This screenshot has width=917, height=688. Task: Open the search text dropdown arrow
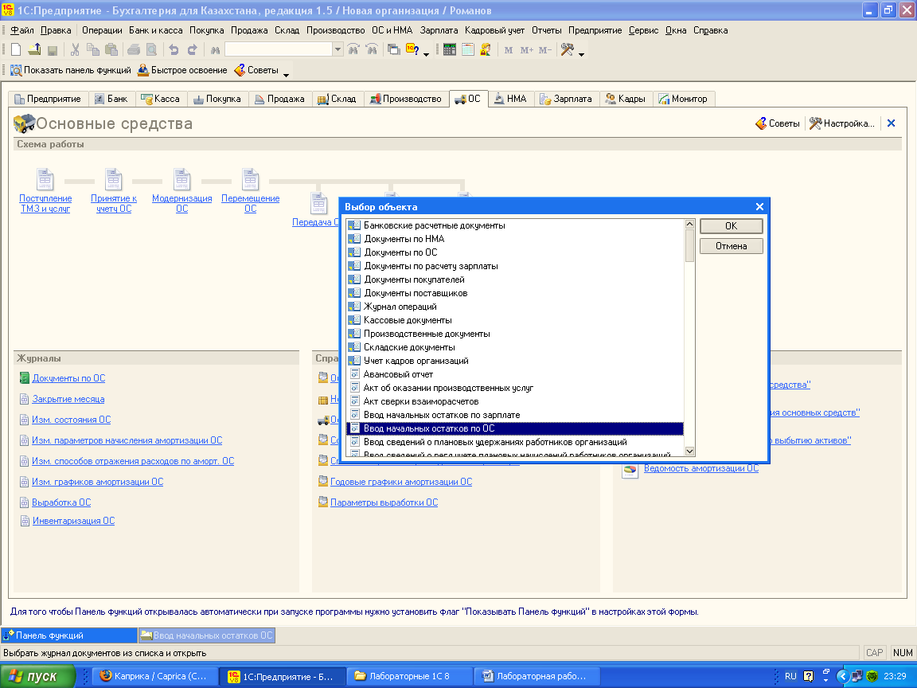(338, 50)
